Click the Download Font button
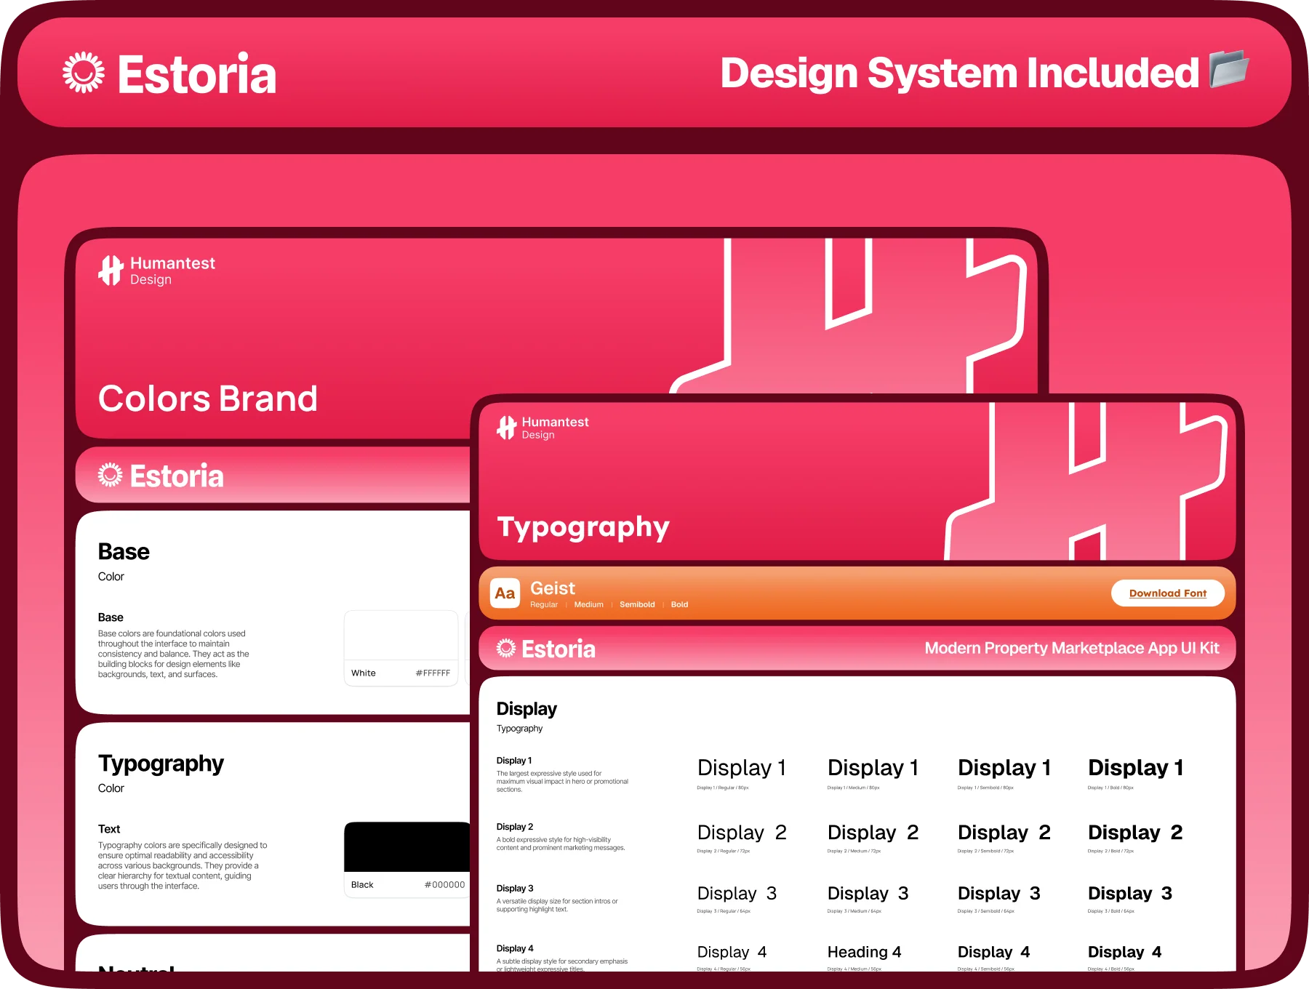This screenshot has width=1309, height=989. [x=1167, y=593]
